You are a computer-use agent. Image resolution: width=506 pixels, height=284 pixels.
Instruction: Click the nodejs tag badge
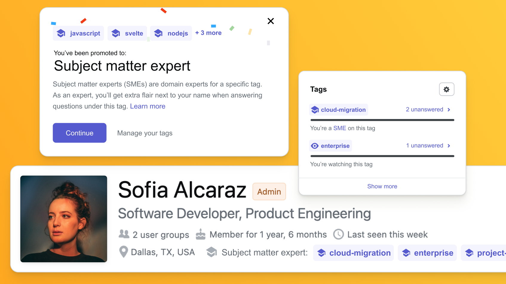171,33
